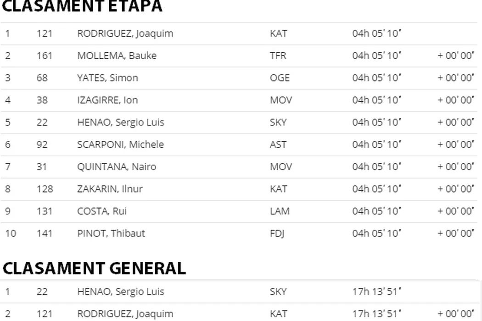The image size is (482, 321).
Task: Click HENAO, Sergio Luis in general classification
Action: point(120,292)
